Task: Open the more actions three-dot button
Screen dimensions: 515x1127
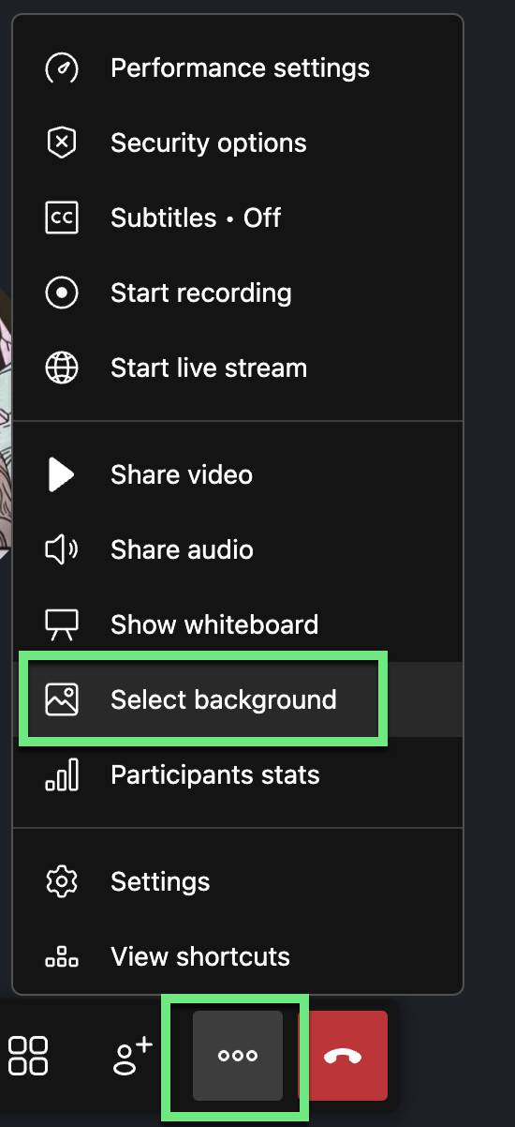Action: point(238,1056)
